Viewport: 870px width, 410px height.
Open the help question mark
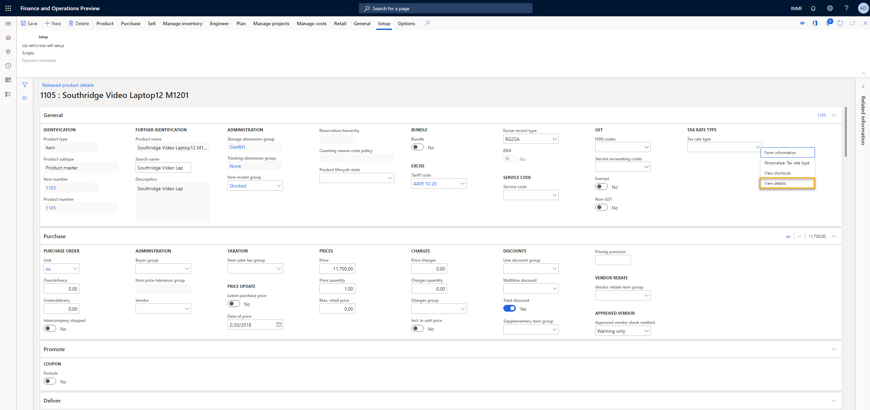(x=847, y=8)
